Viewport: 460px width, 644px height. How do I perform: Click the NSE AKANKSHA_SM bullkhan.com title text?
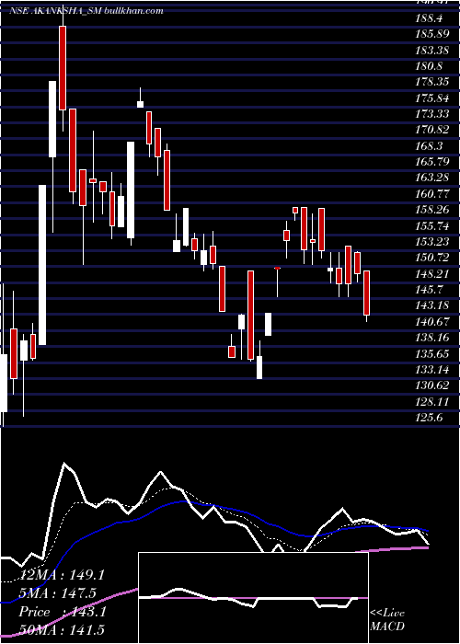point(86,11)
